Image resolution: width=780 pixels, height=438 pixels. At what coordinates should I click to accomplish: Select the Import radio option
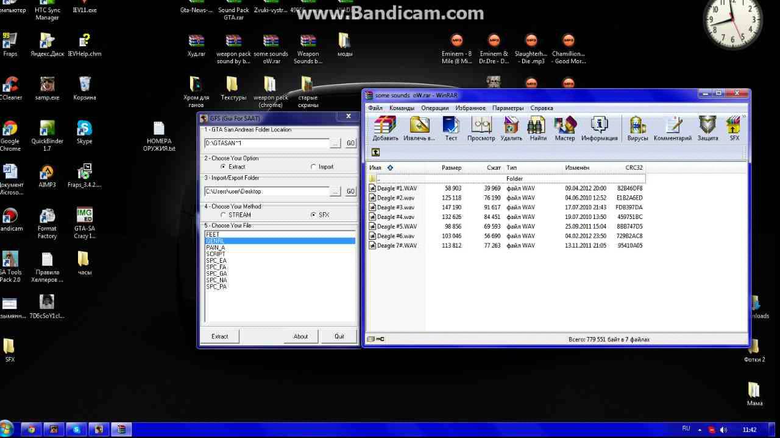click(322, 167)
